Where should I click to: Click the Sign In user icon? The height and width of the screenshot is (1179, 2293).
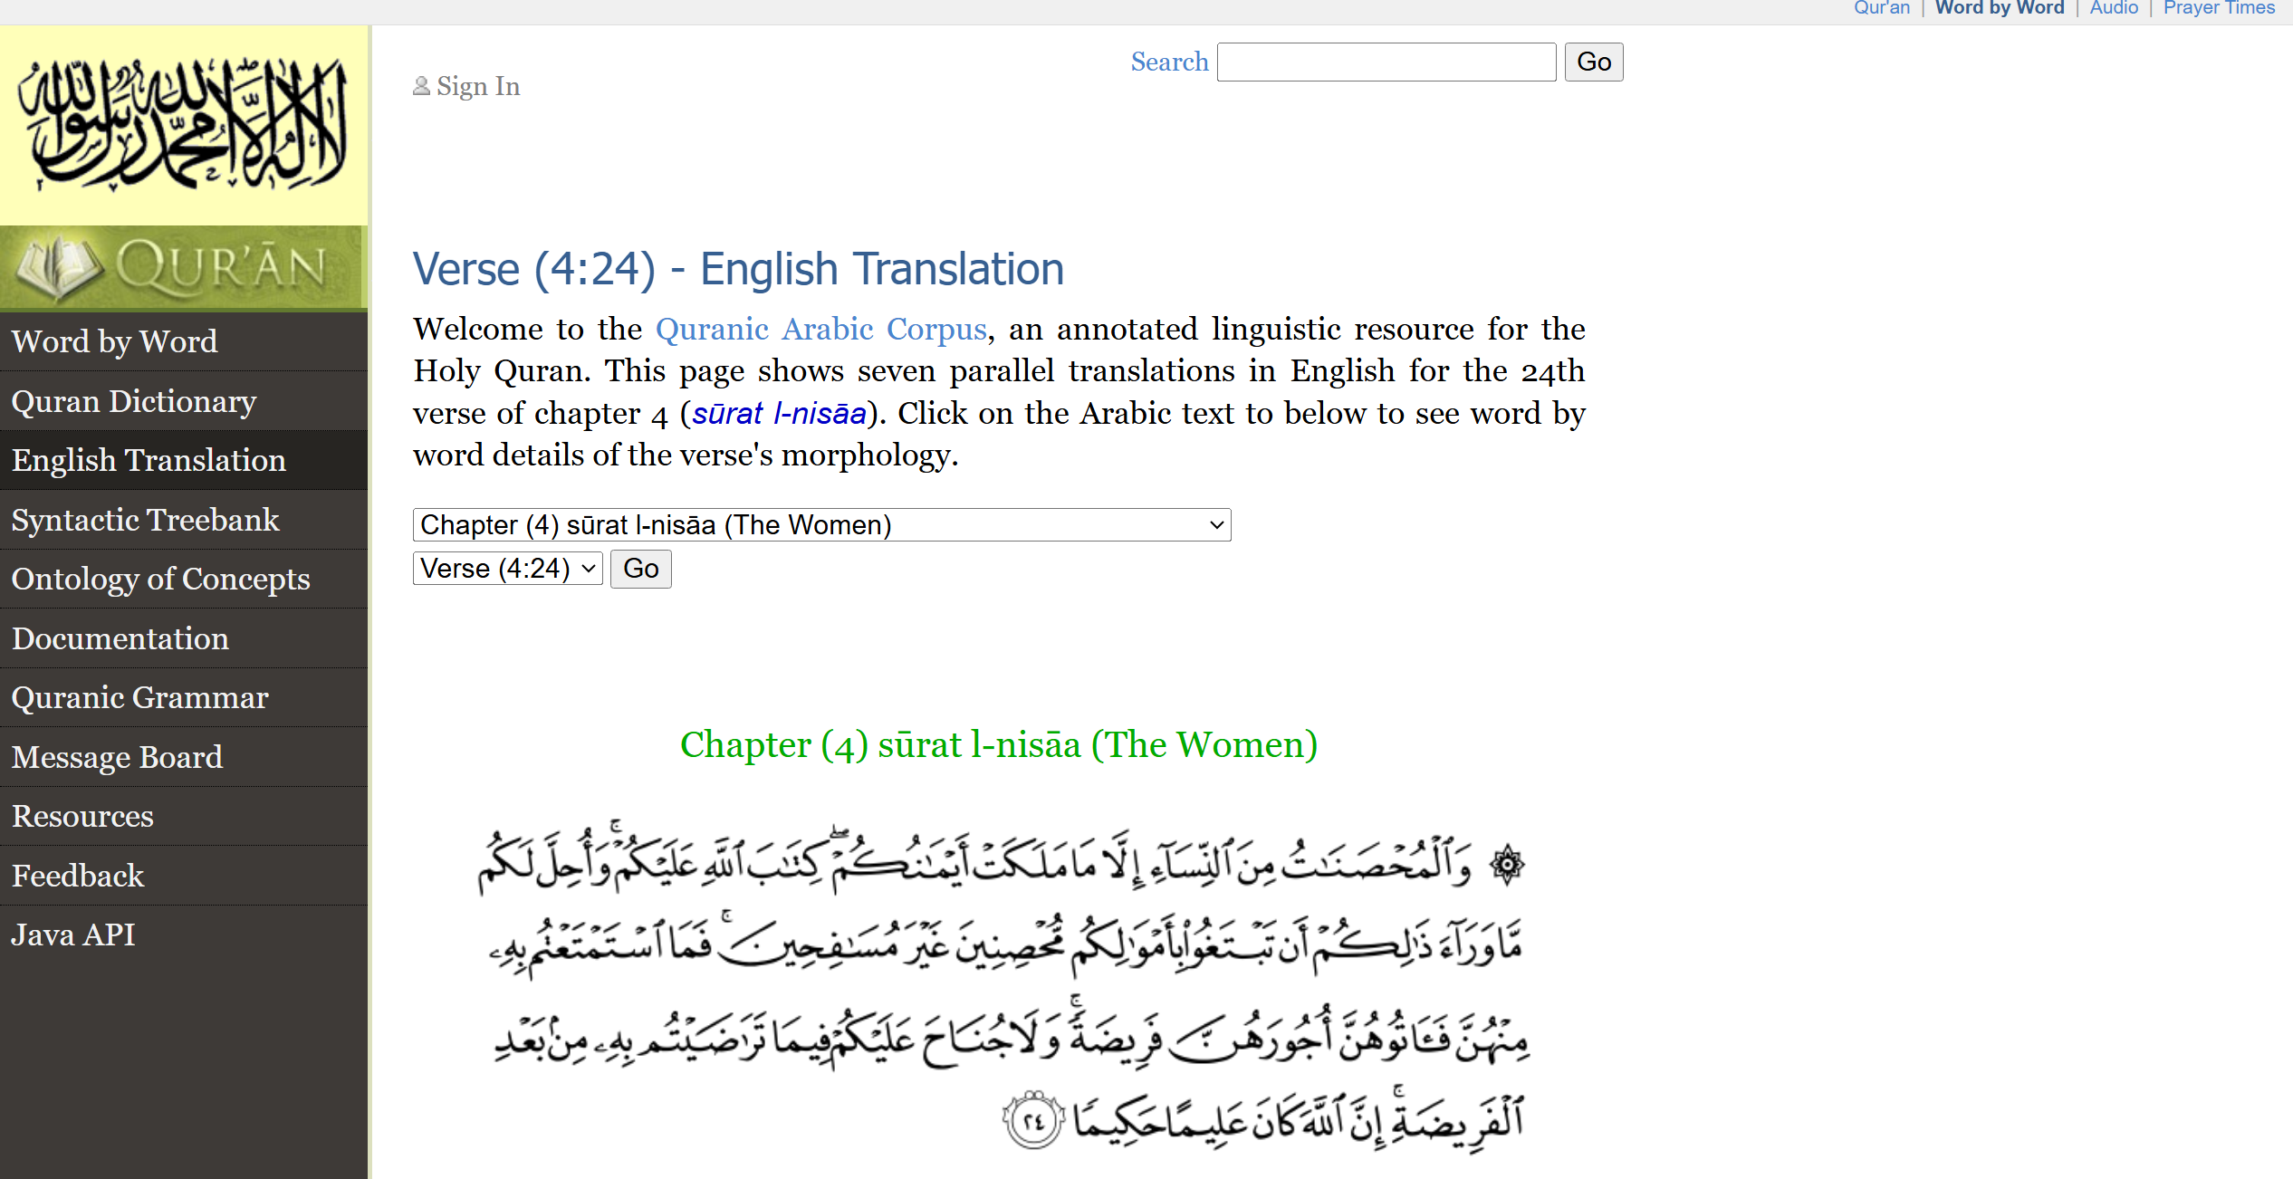click(x=421, y=86)
